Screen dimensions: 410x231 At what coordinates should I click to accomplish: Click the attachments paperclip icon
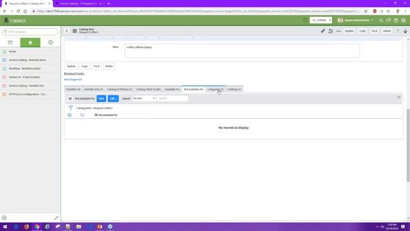pyautogui.click(x=323, y=31)
